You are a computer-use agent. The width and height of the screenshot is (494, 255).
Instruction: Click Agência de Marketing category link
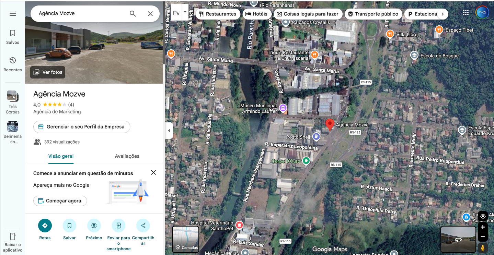pos(57,112)
